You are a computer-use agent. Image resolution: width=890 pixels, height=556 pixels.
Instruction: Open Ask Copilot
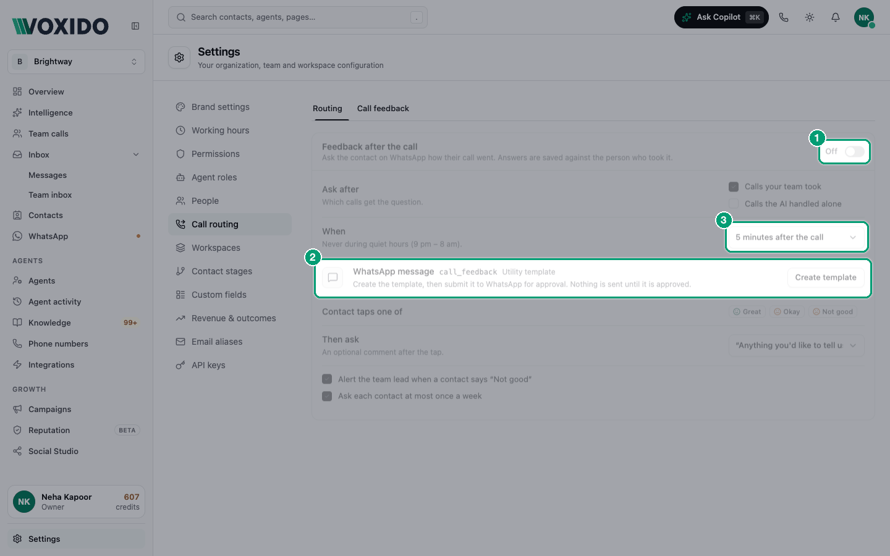coord(721,17)
